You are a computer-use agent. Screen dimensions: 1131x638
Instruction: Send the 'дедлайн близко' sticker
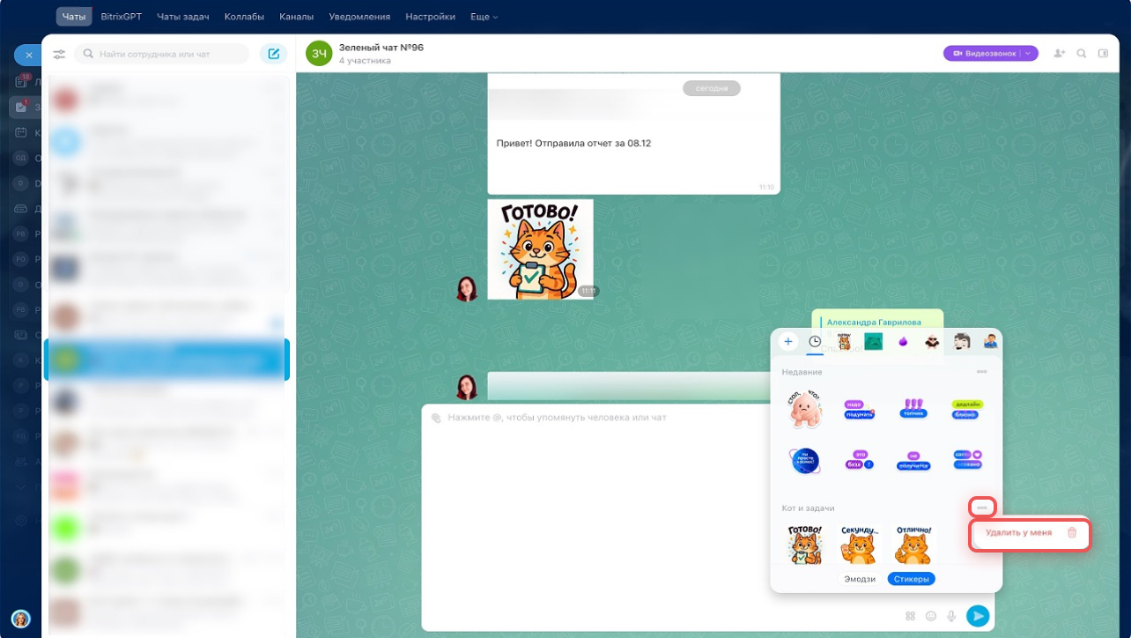click(967, 409)
